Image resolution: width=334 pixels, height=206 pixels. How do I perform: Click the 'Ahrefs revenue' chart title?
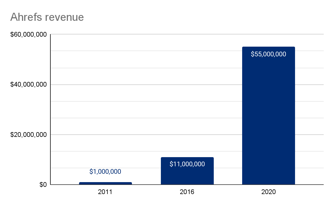[x=47, y=17]
